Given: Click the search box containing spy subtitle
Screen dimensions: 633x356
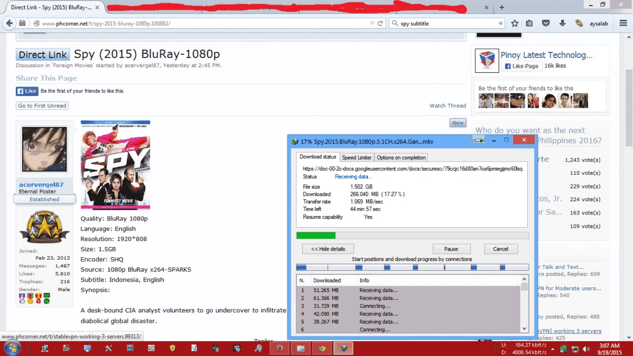Looking at the screenshot, I should [448, 23].
